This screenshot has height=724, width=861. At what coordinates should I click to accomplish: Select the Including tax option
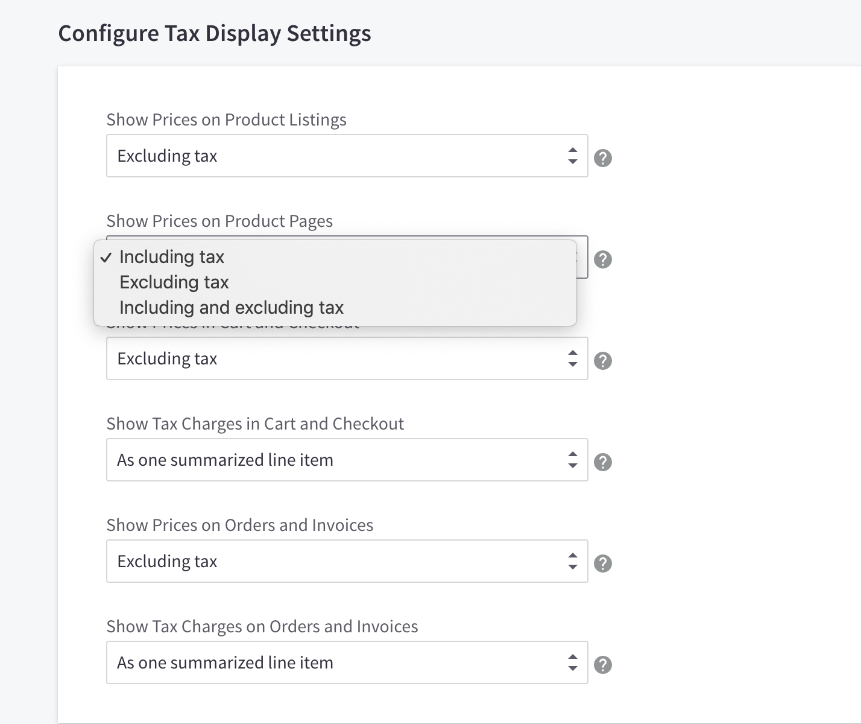172,257
